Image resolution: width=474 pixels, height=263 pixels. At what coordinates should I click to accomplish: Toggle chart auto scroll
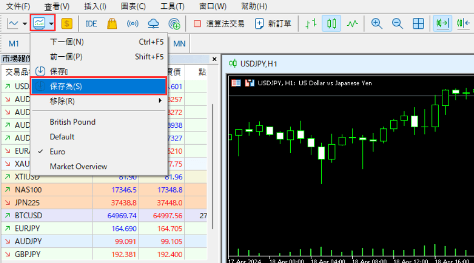[442, 24]
